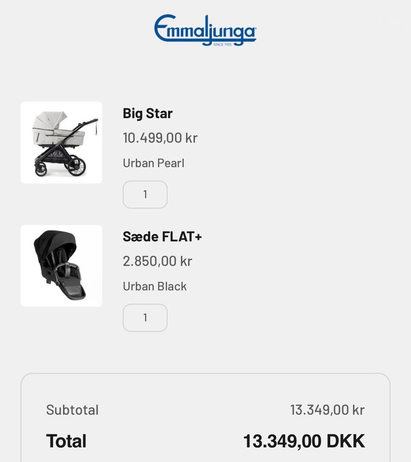
Task: Open the Big Star pram thumbnail
Action: point(61,142)
